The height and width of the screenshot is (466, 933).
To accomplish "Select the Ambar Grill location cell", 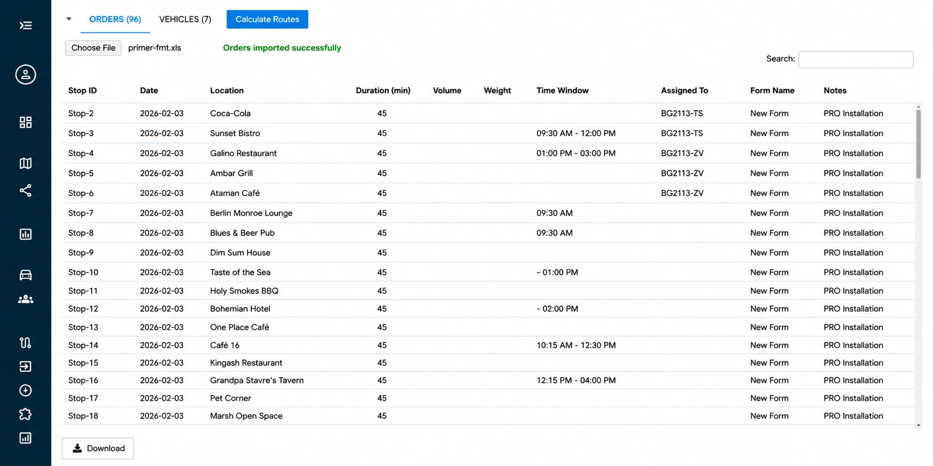I will 231,173.
